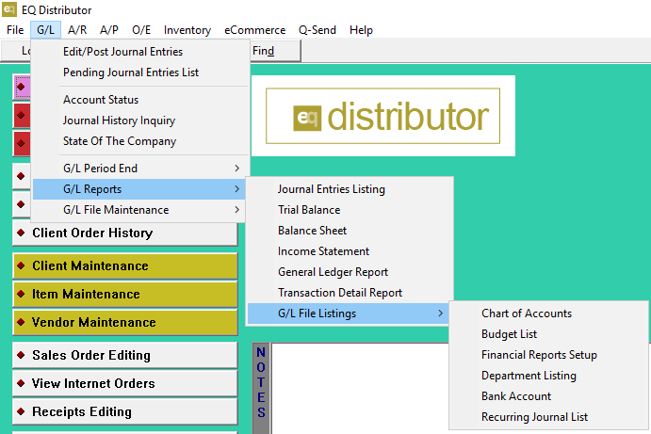Click the Find button
Viewport: 651px width, 434px height.
pyautogui.click(x=275, y=51)
